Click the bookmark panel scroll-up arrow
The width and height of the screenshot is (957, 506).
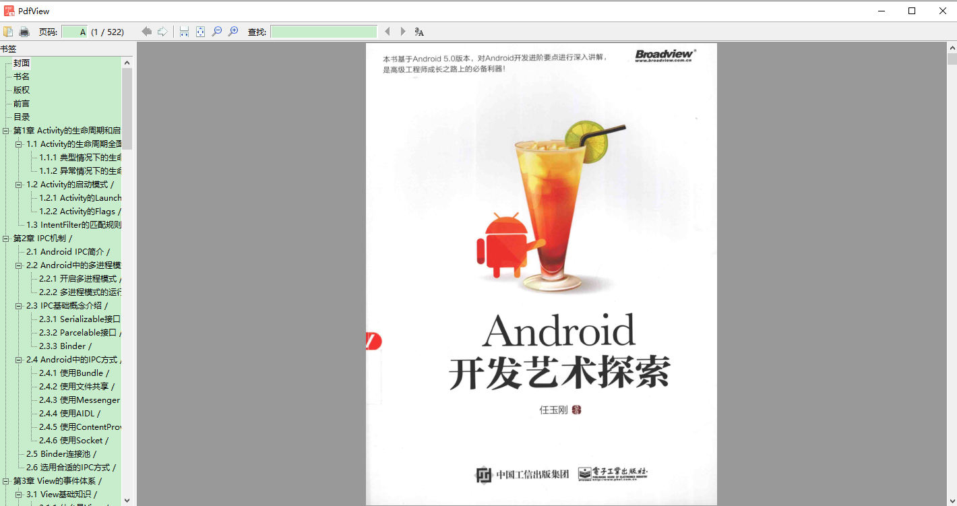(x=127, y=63)
